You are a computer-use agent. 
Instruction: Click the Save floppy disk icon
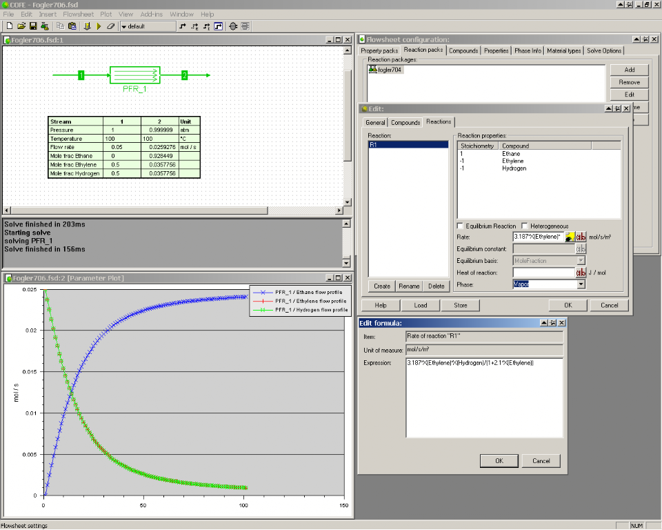click(33, 26)
